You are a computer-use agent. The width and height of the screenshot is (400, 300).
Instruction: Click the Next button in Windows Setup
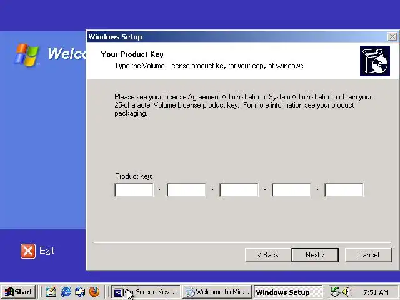coord(315,255)
